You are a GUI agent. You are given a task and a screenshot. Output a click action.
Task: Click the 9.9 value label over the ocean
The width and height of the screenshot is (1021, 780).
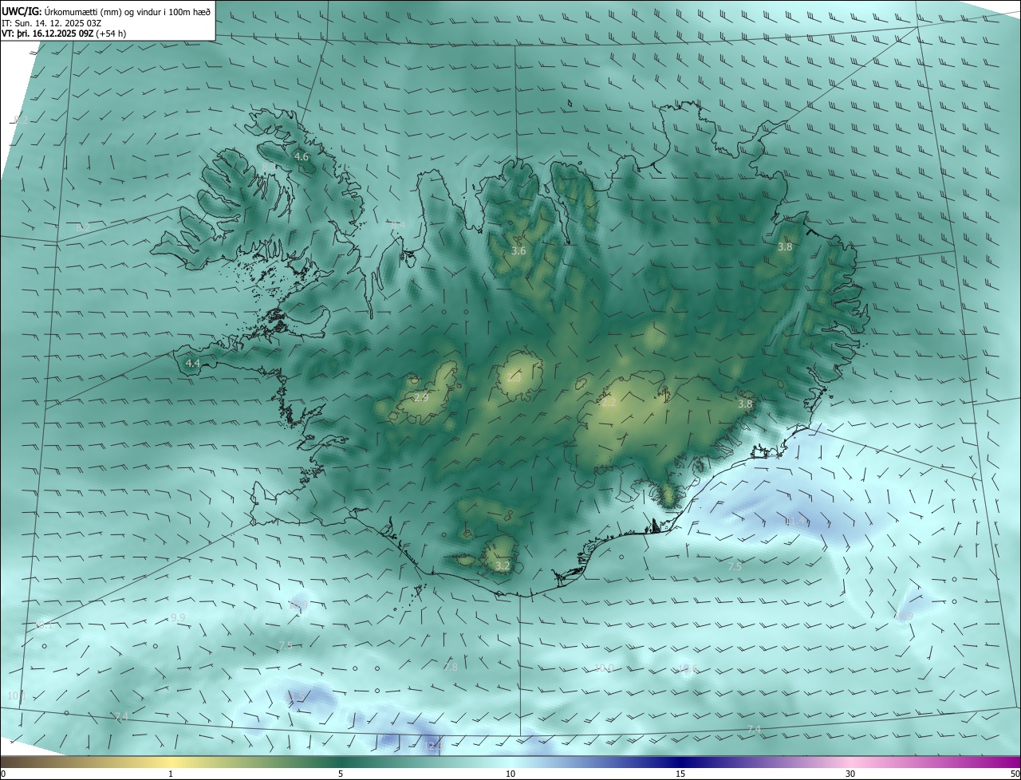pyautogui.click(x=178, y=617)
